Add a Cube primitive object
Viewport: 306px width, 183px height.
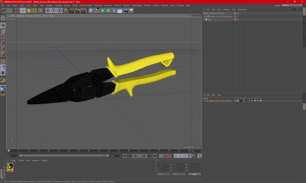tap(91, 11)
